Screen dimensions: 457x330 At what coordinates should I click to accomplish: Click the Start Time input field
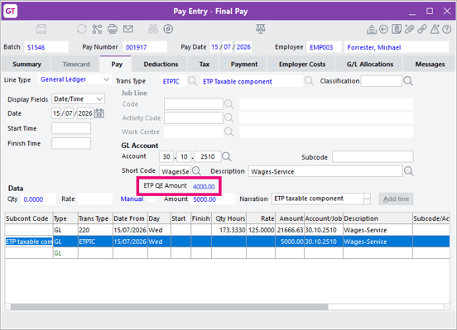(x=71, y=128)
